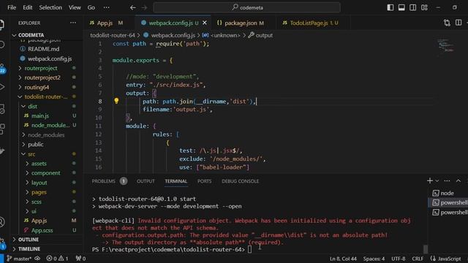Screen dimensions: 468x263
Task: Click todolist-router-64 breadcrumb
Action: pyautogui.click(x=113, y=35)
